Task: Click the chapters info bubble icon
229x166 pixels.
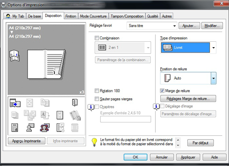Action: (91, 107)
